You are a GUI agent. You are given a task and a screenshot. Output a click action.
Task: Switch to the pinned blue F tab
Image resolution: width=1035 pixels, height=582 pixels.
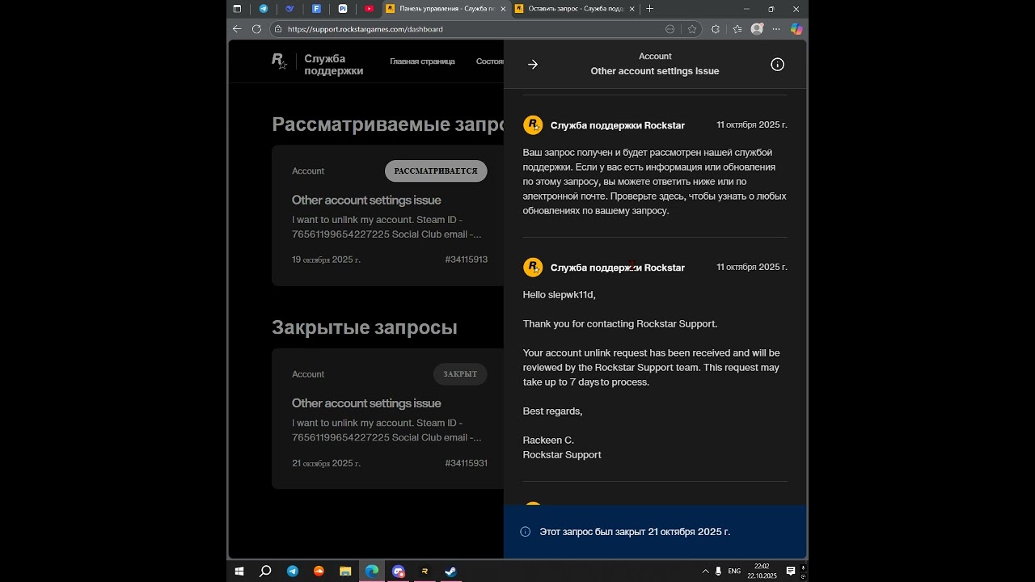316,9
